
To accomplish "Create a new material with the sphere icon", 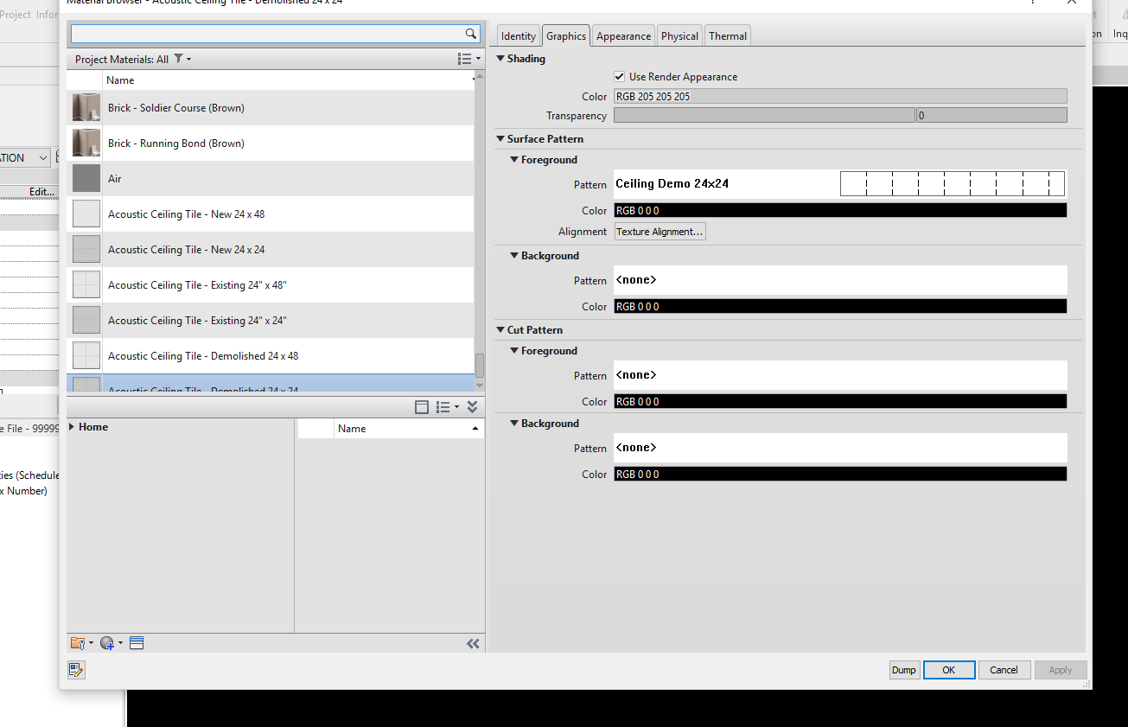I will [x=105, y=642].
